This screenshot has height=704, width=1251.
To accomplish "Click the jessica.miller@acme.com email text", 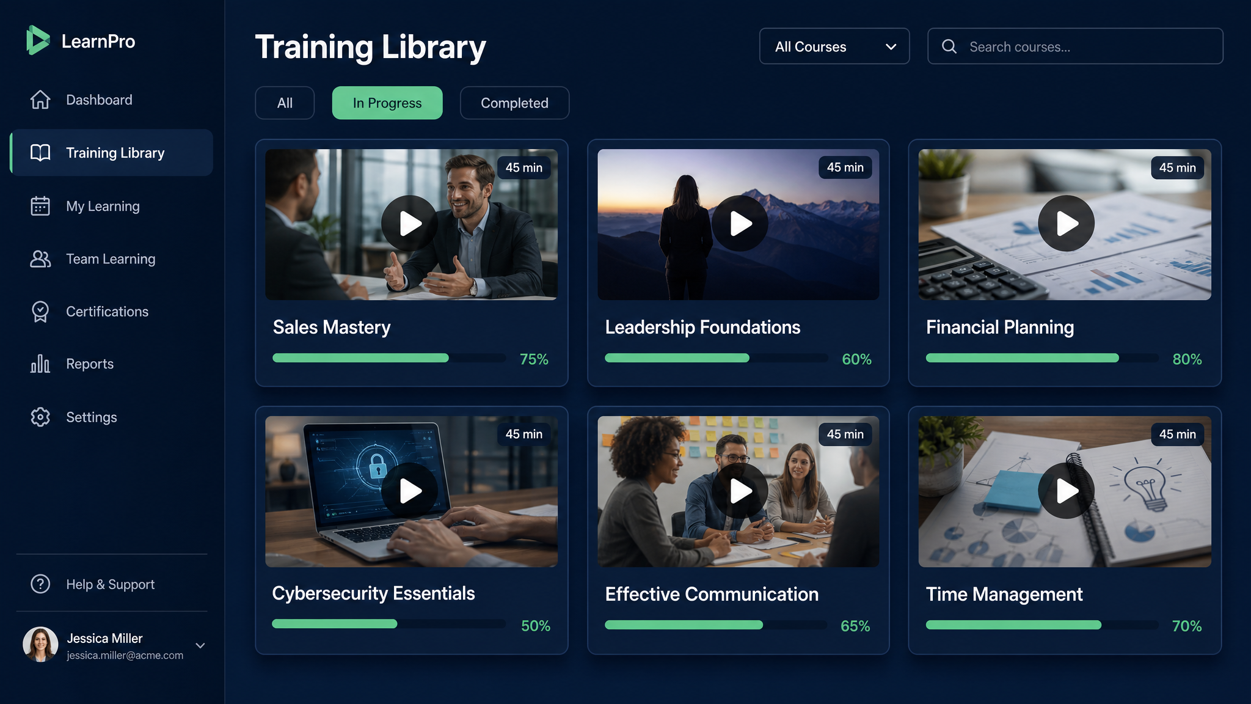I will [125, 655].
